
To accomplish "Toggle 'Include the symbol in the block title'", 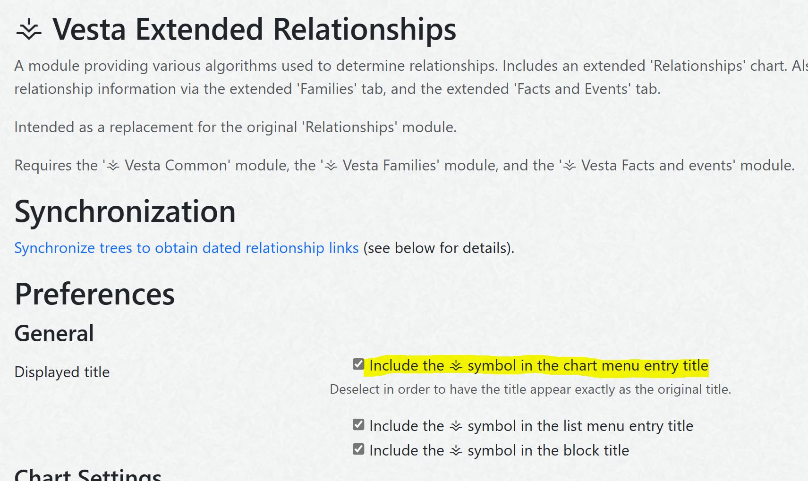I will 358,448.
